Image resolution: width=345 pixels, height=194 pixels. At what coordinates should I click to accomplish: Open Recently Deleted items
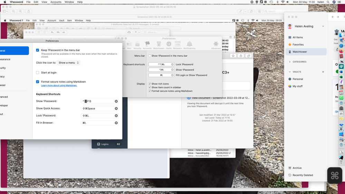(303, 175)
